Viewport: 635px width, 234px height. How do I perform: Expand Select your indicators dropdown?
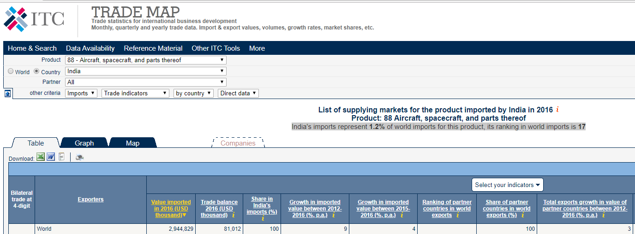pos(508,185)
